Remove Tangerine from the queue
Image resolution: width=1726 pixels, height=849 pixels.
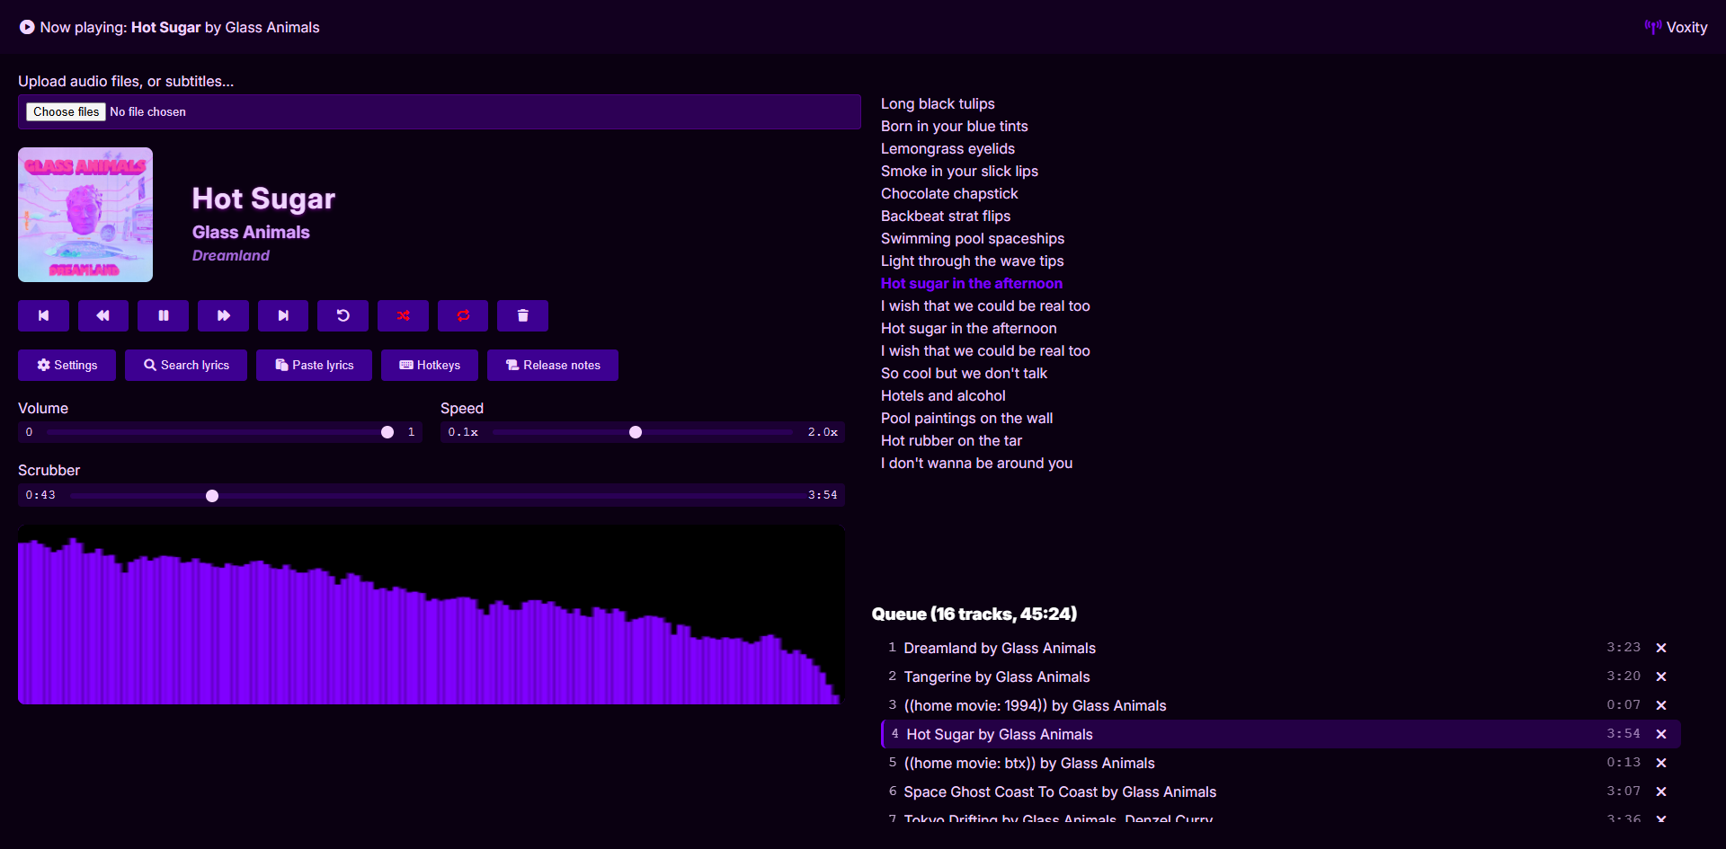click(1661, 677)
